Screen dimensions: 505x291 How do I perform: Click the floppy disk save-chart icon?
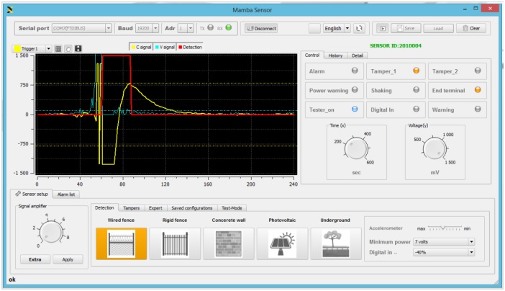pyautogui.click(x=78, y=49)
